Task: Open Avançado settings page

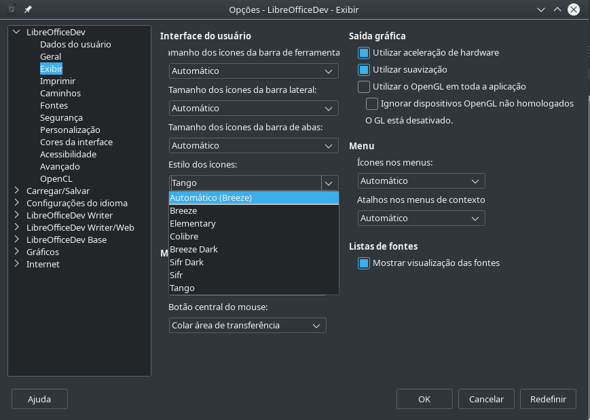Action: point(60,166)
